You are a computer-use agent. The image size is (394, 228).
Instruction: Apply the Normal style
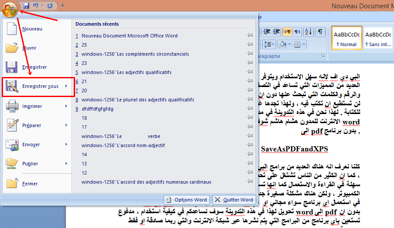(x=346, y=38)
